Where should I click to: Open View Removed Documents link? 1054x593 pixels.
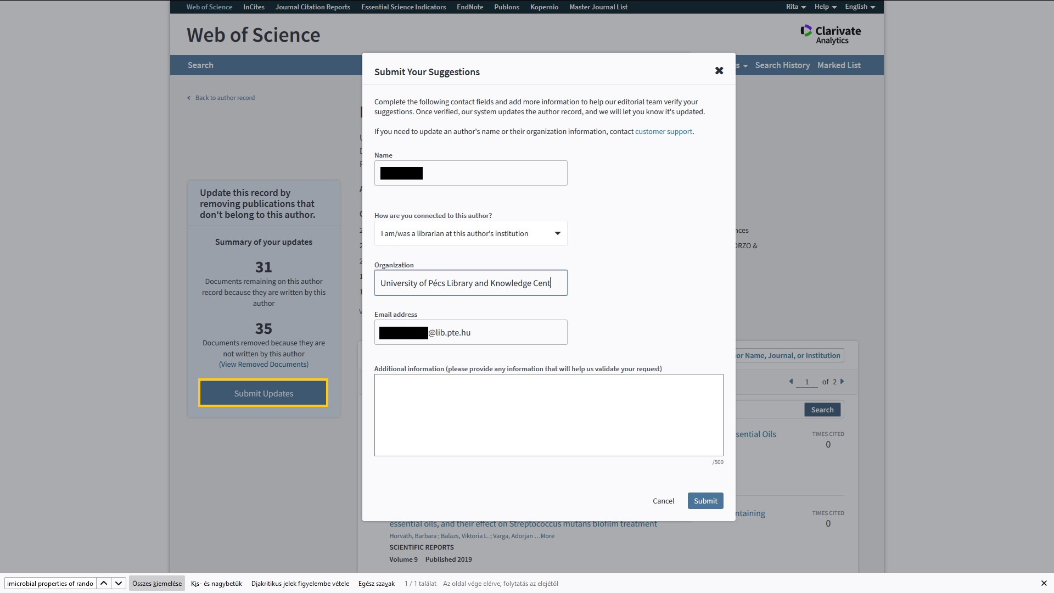tap(263, 364)
